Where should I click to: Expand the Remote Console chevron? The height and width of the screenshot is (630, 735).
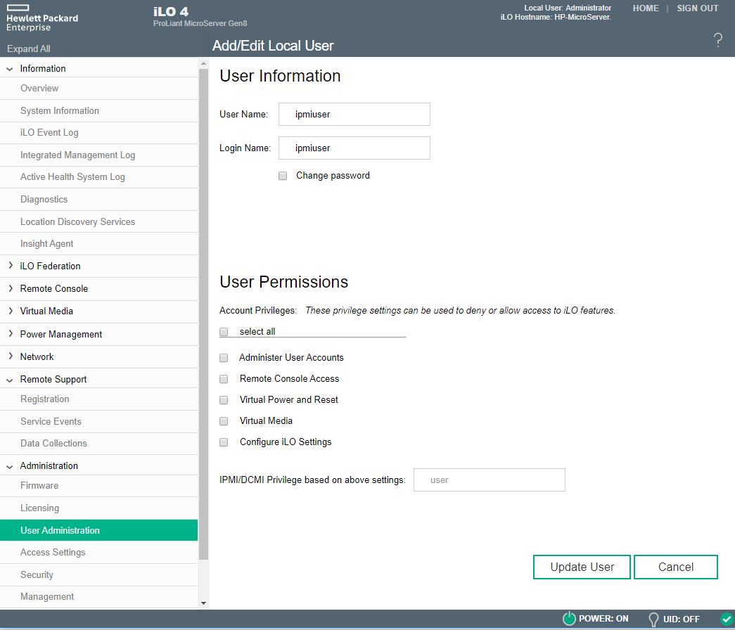tap(11, 288)
